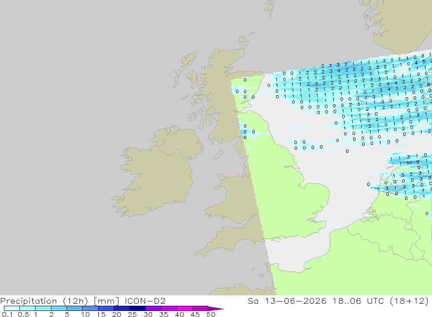Image resolution: width=432 pixels, height=317 pixels.
Task: Click the 20 legend scale label
Action: pos(117,314)
